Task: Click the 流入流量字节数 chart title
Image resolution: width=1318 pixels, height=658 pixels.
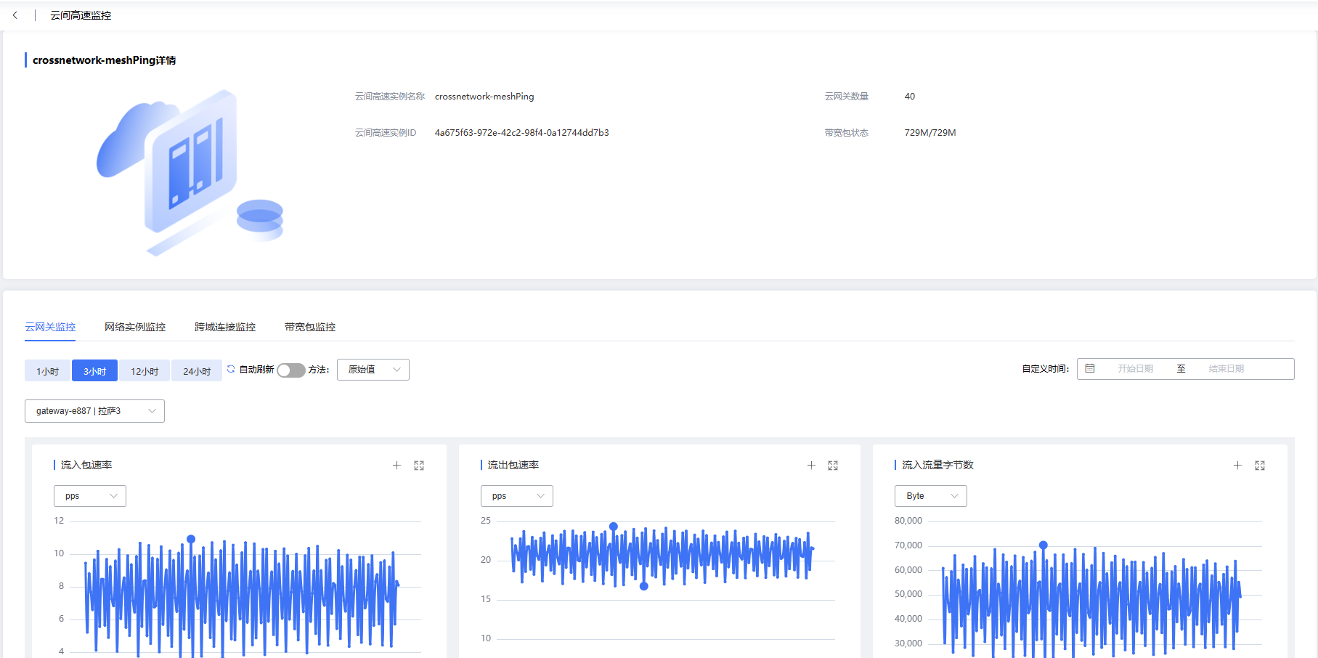Action: (937, 466)
